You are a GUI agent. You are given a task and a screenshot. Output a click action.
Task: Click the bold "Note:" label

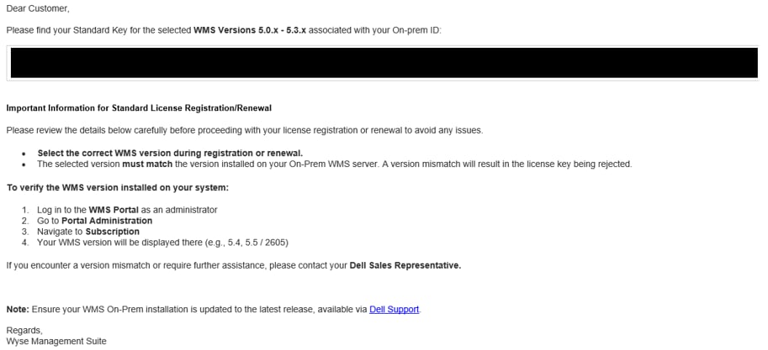click(x=19, y=310)
